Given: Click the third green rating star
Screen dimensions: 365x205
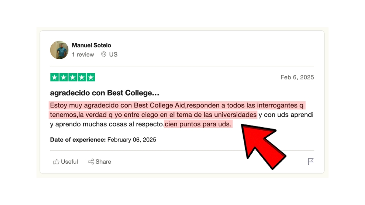Looking at the screenshot, I should click(73, 77).
